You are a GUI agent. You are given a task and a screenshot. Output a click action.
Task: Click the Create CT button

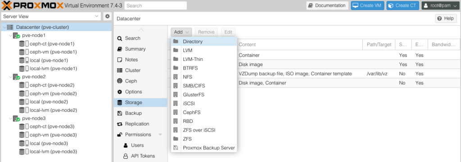[x=403, y=5]
